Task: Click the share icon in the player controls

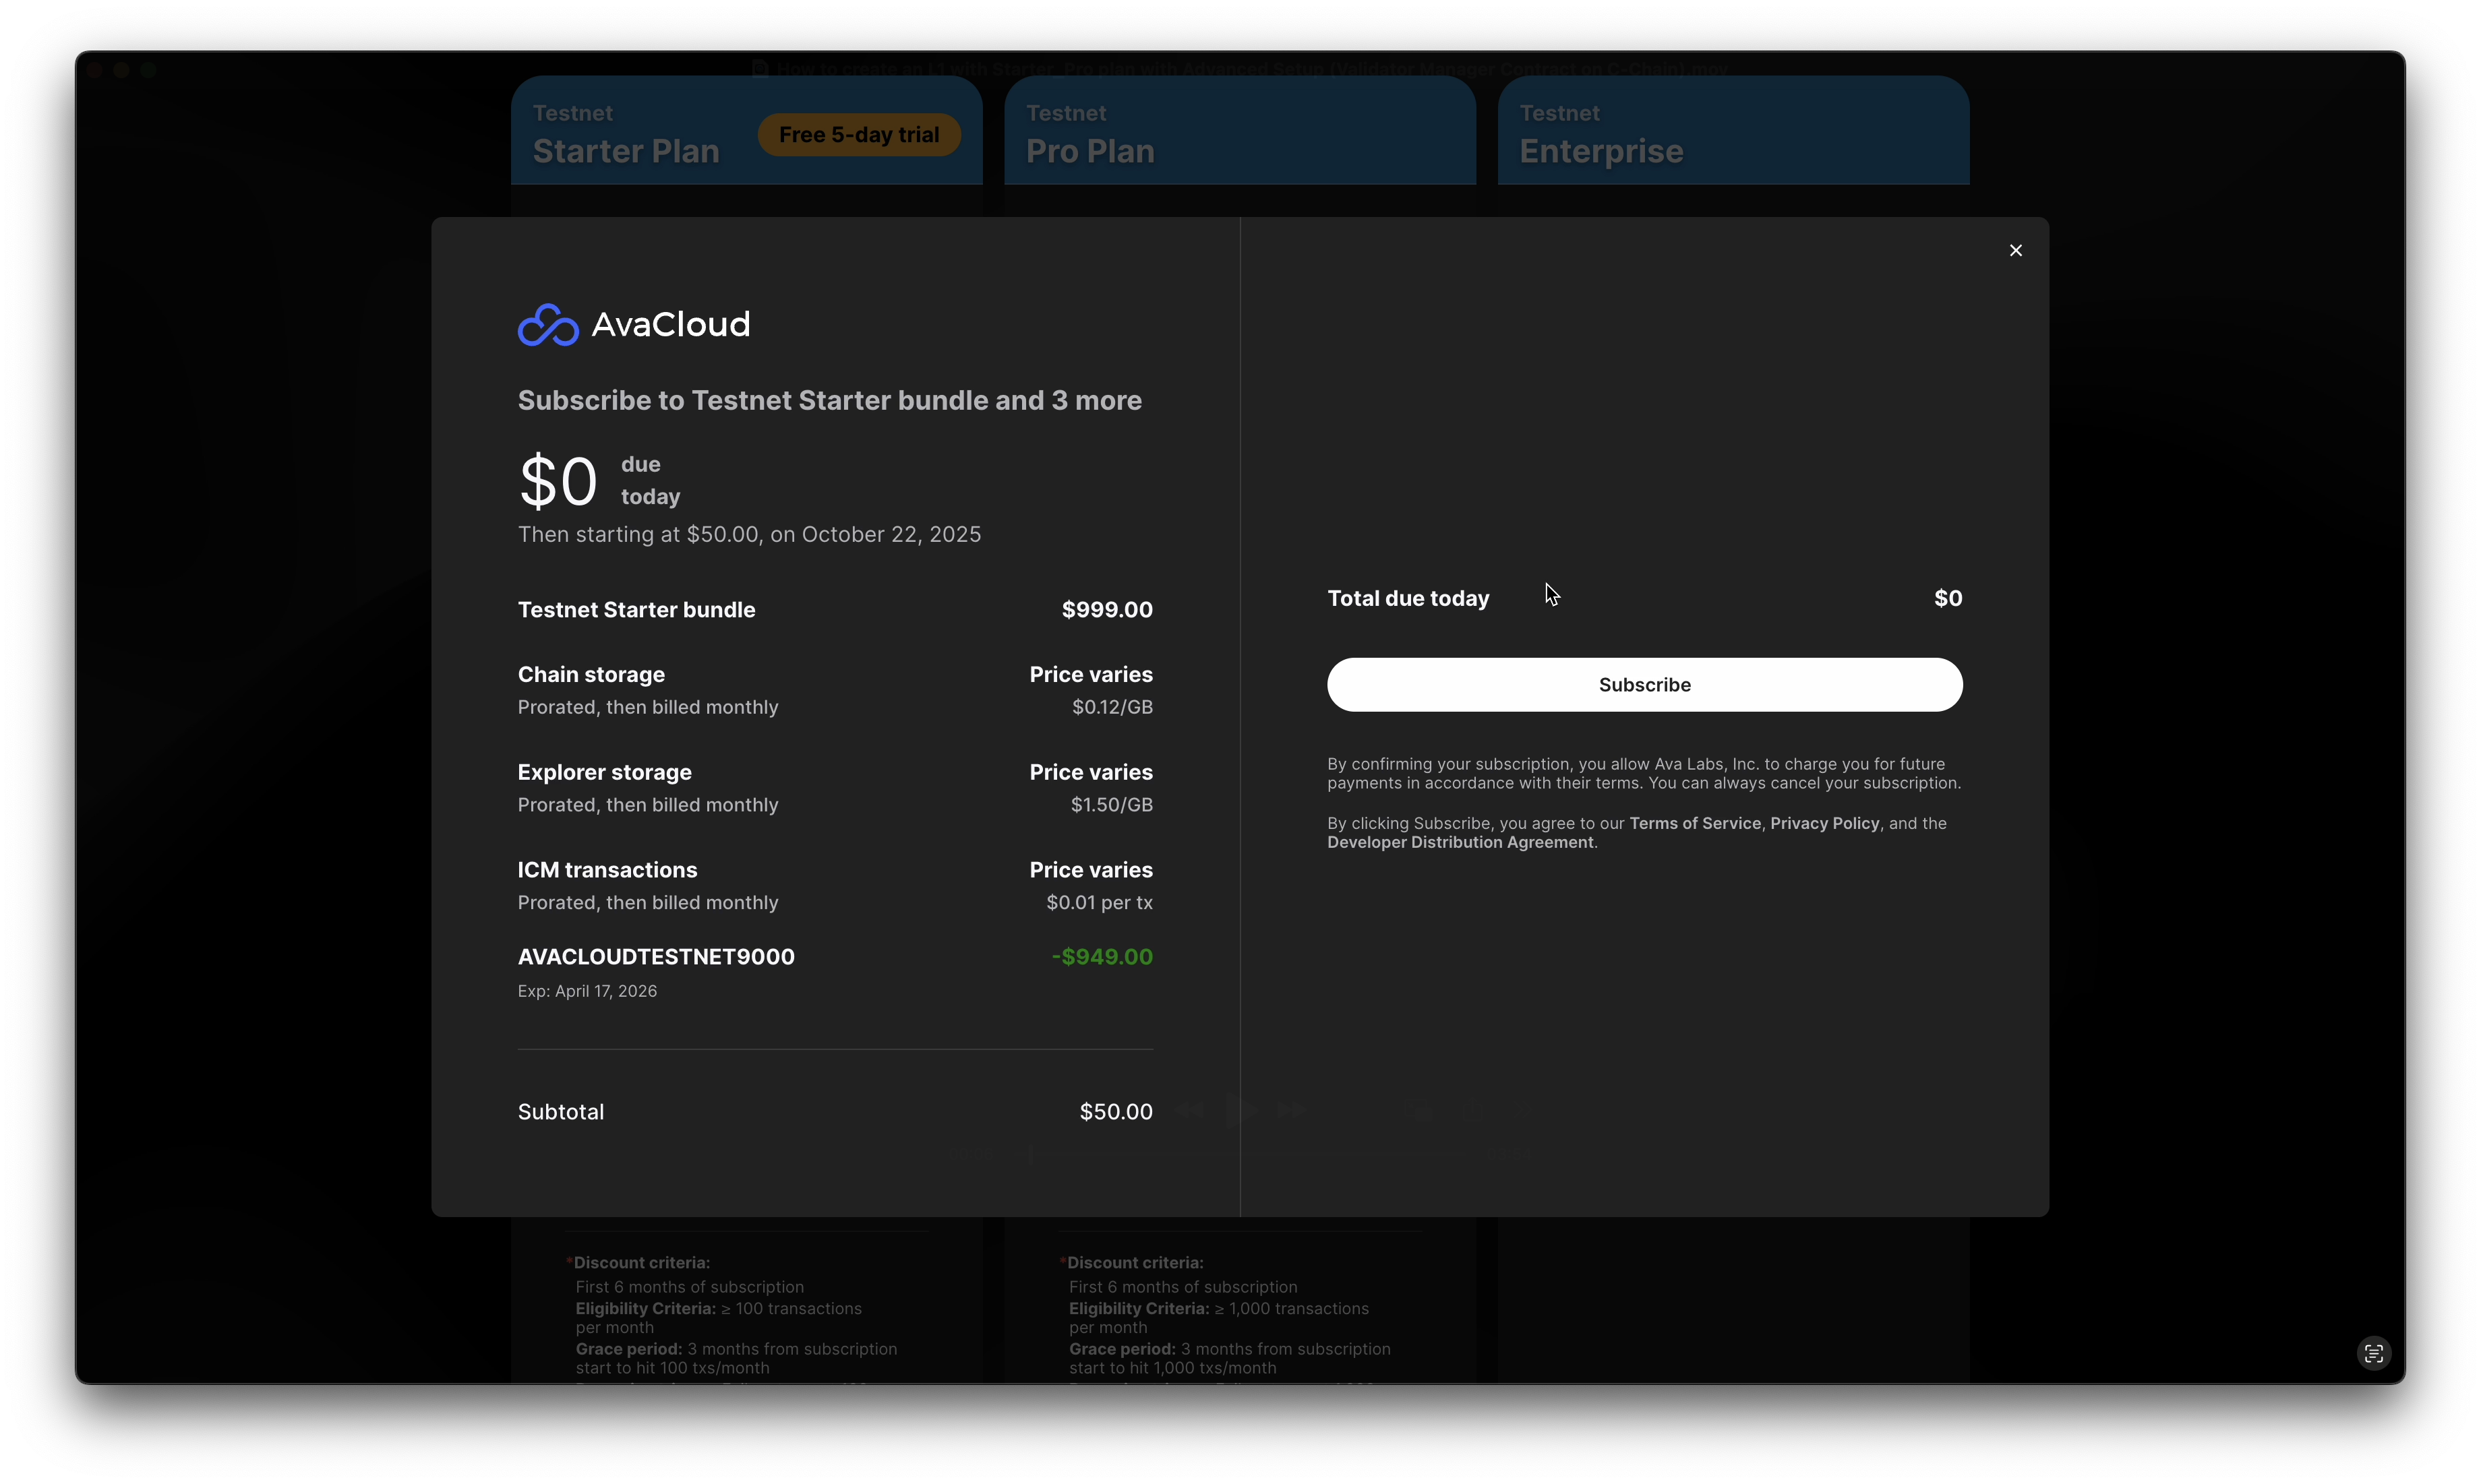Action: [x=1472, y=1110]
